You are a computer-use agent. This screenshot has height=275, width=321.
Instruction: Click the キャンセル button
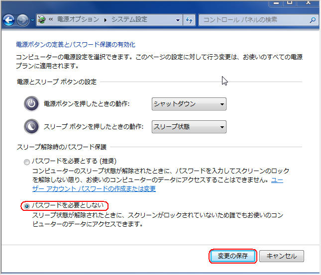(282, 256)
